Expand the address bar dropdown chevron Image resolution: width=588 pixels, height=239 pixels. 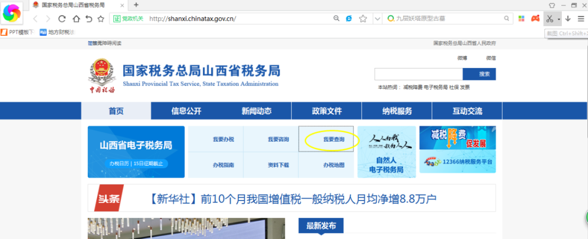(x=377, y=18)
